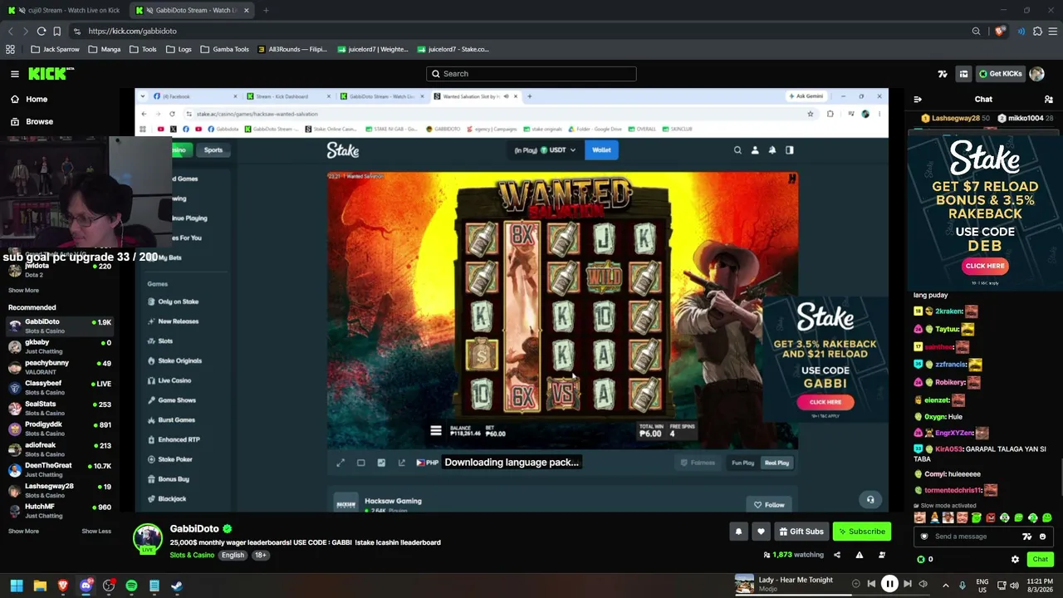
Task: Skip to next track in taskbar media
Action: (908, 584)
